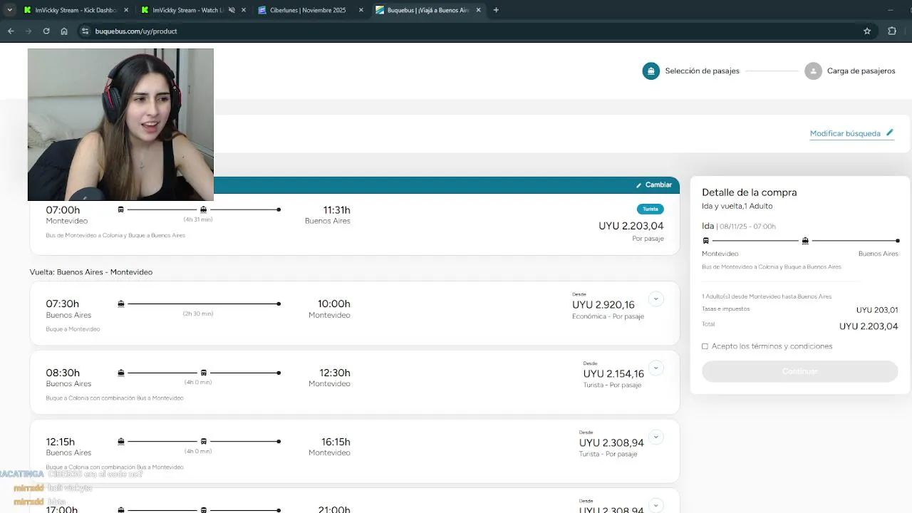912x513 pixels.
Task: Switch to ImVickky Stream Watch Live tab
Action: point(193,10)
